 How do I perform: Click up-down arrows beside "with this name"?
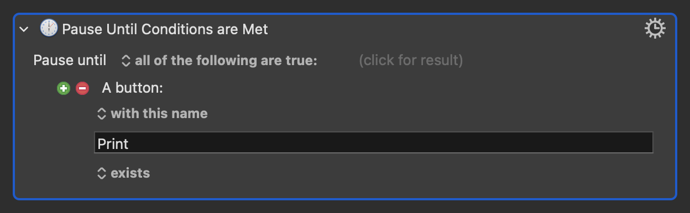pos(101,114)
